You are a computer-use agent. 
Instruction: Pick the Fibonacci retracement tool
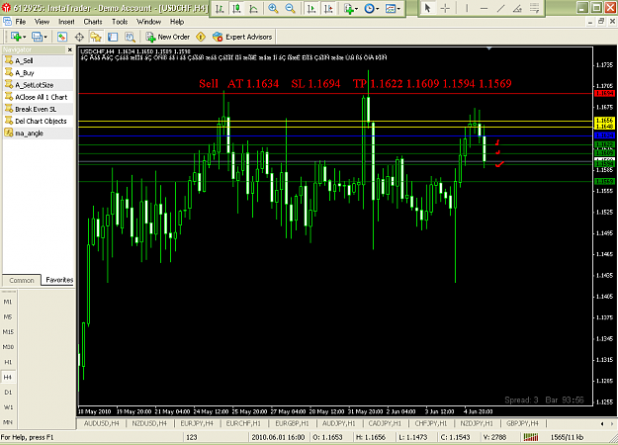tap(534, 8)
